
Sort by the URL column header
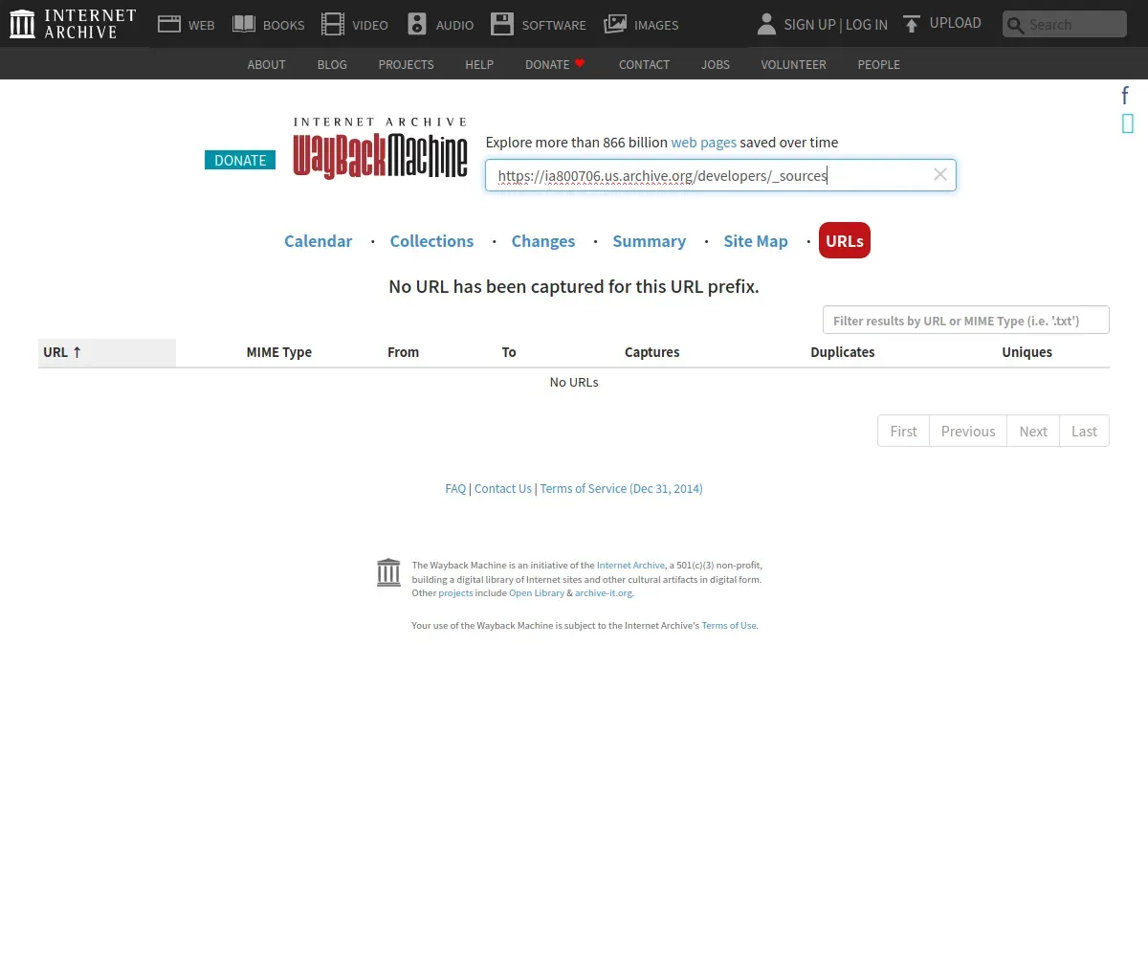click(107, 352)
